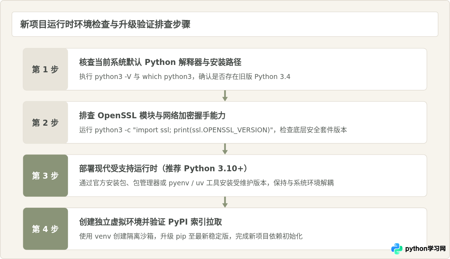The width and height of the screenshot is (450, 259).
Task: Select the "第 4 步" step badge
Action: [x=45, y=229]
